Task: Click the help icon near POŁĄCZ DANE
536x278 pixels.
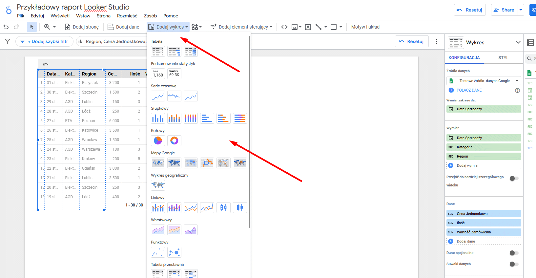Action: coord(517,90)
